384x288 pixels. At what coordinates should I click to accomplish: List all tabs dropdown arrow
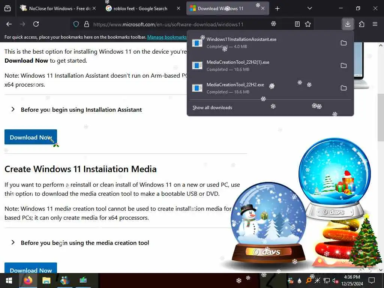[x=309, y=8]
